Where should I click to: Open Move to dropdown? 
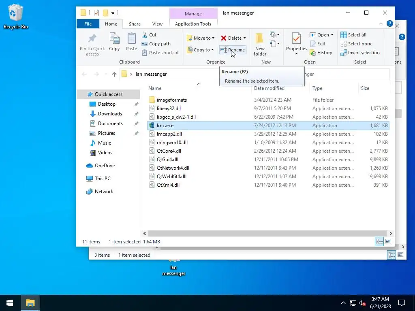[x=201, y=38]
